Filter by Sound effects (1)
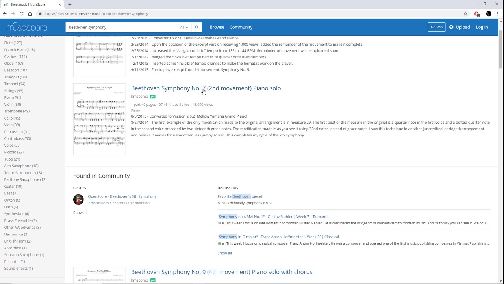This screenshot has width=504, height=284. [19, 268]
